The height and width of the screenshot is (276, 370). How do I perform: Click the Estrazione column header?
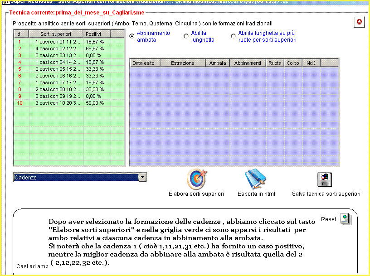(x=183, y=63)
